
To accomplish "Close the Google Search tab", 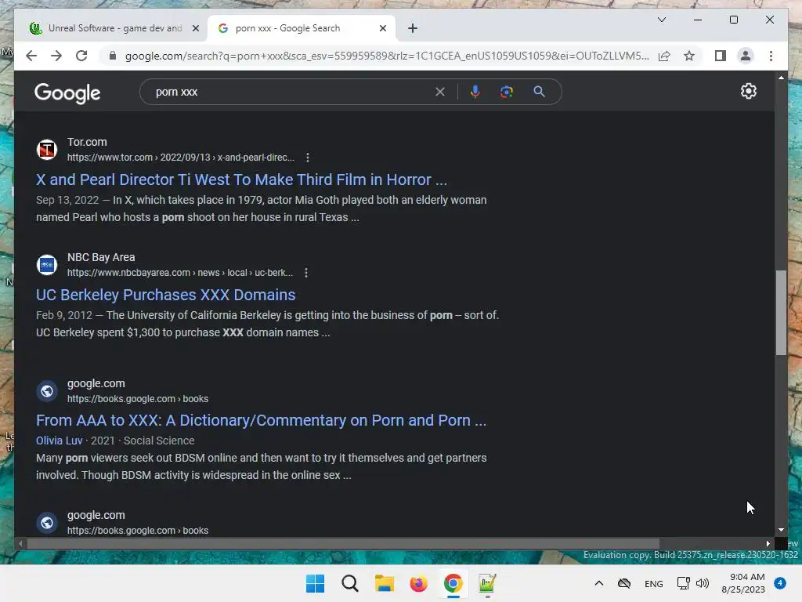I will 382,28.
